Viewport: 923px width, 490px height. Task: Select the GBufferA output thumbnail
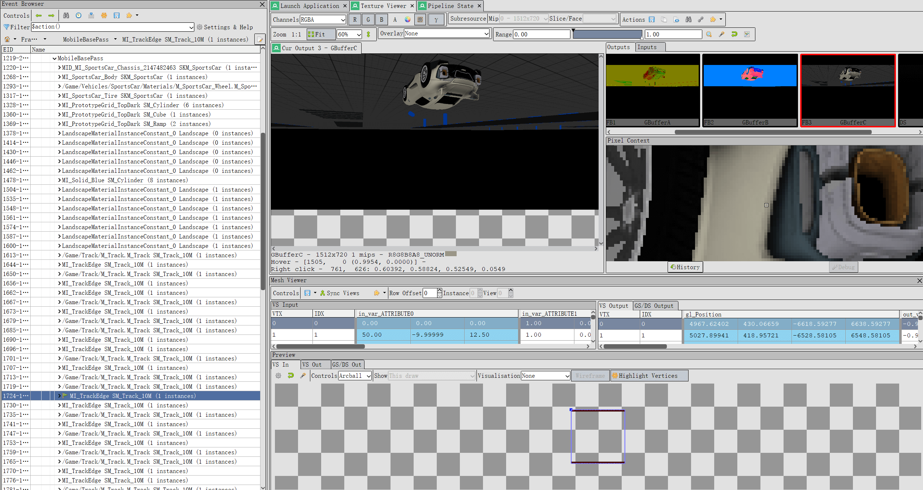click(652, 90)
